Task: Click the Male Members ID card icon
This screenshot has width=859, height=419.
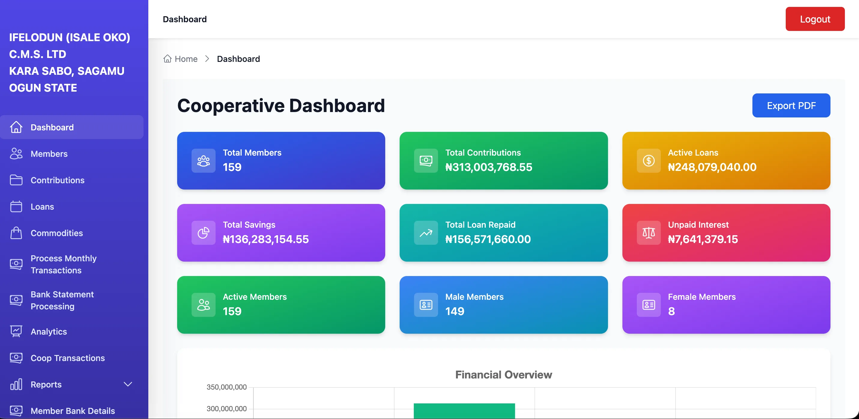Action: (x=426, y=305)
